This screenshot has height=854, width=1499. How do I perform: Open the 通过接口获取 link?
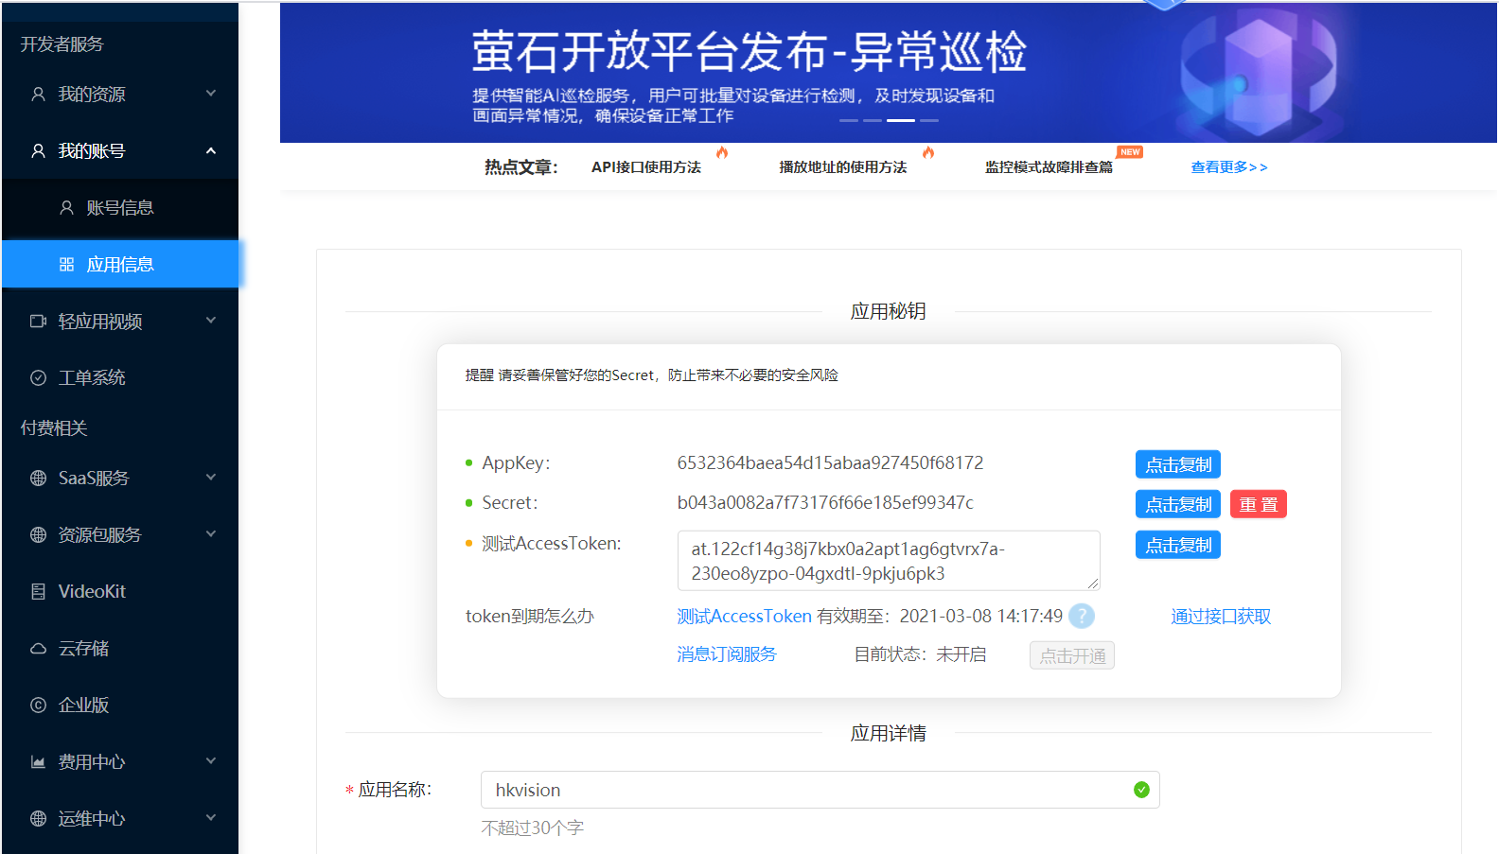(1221, 617)
